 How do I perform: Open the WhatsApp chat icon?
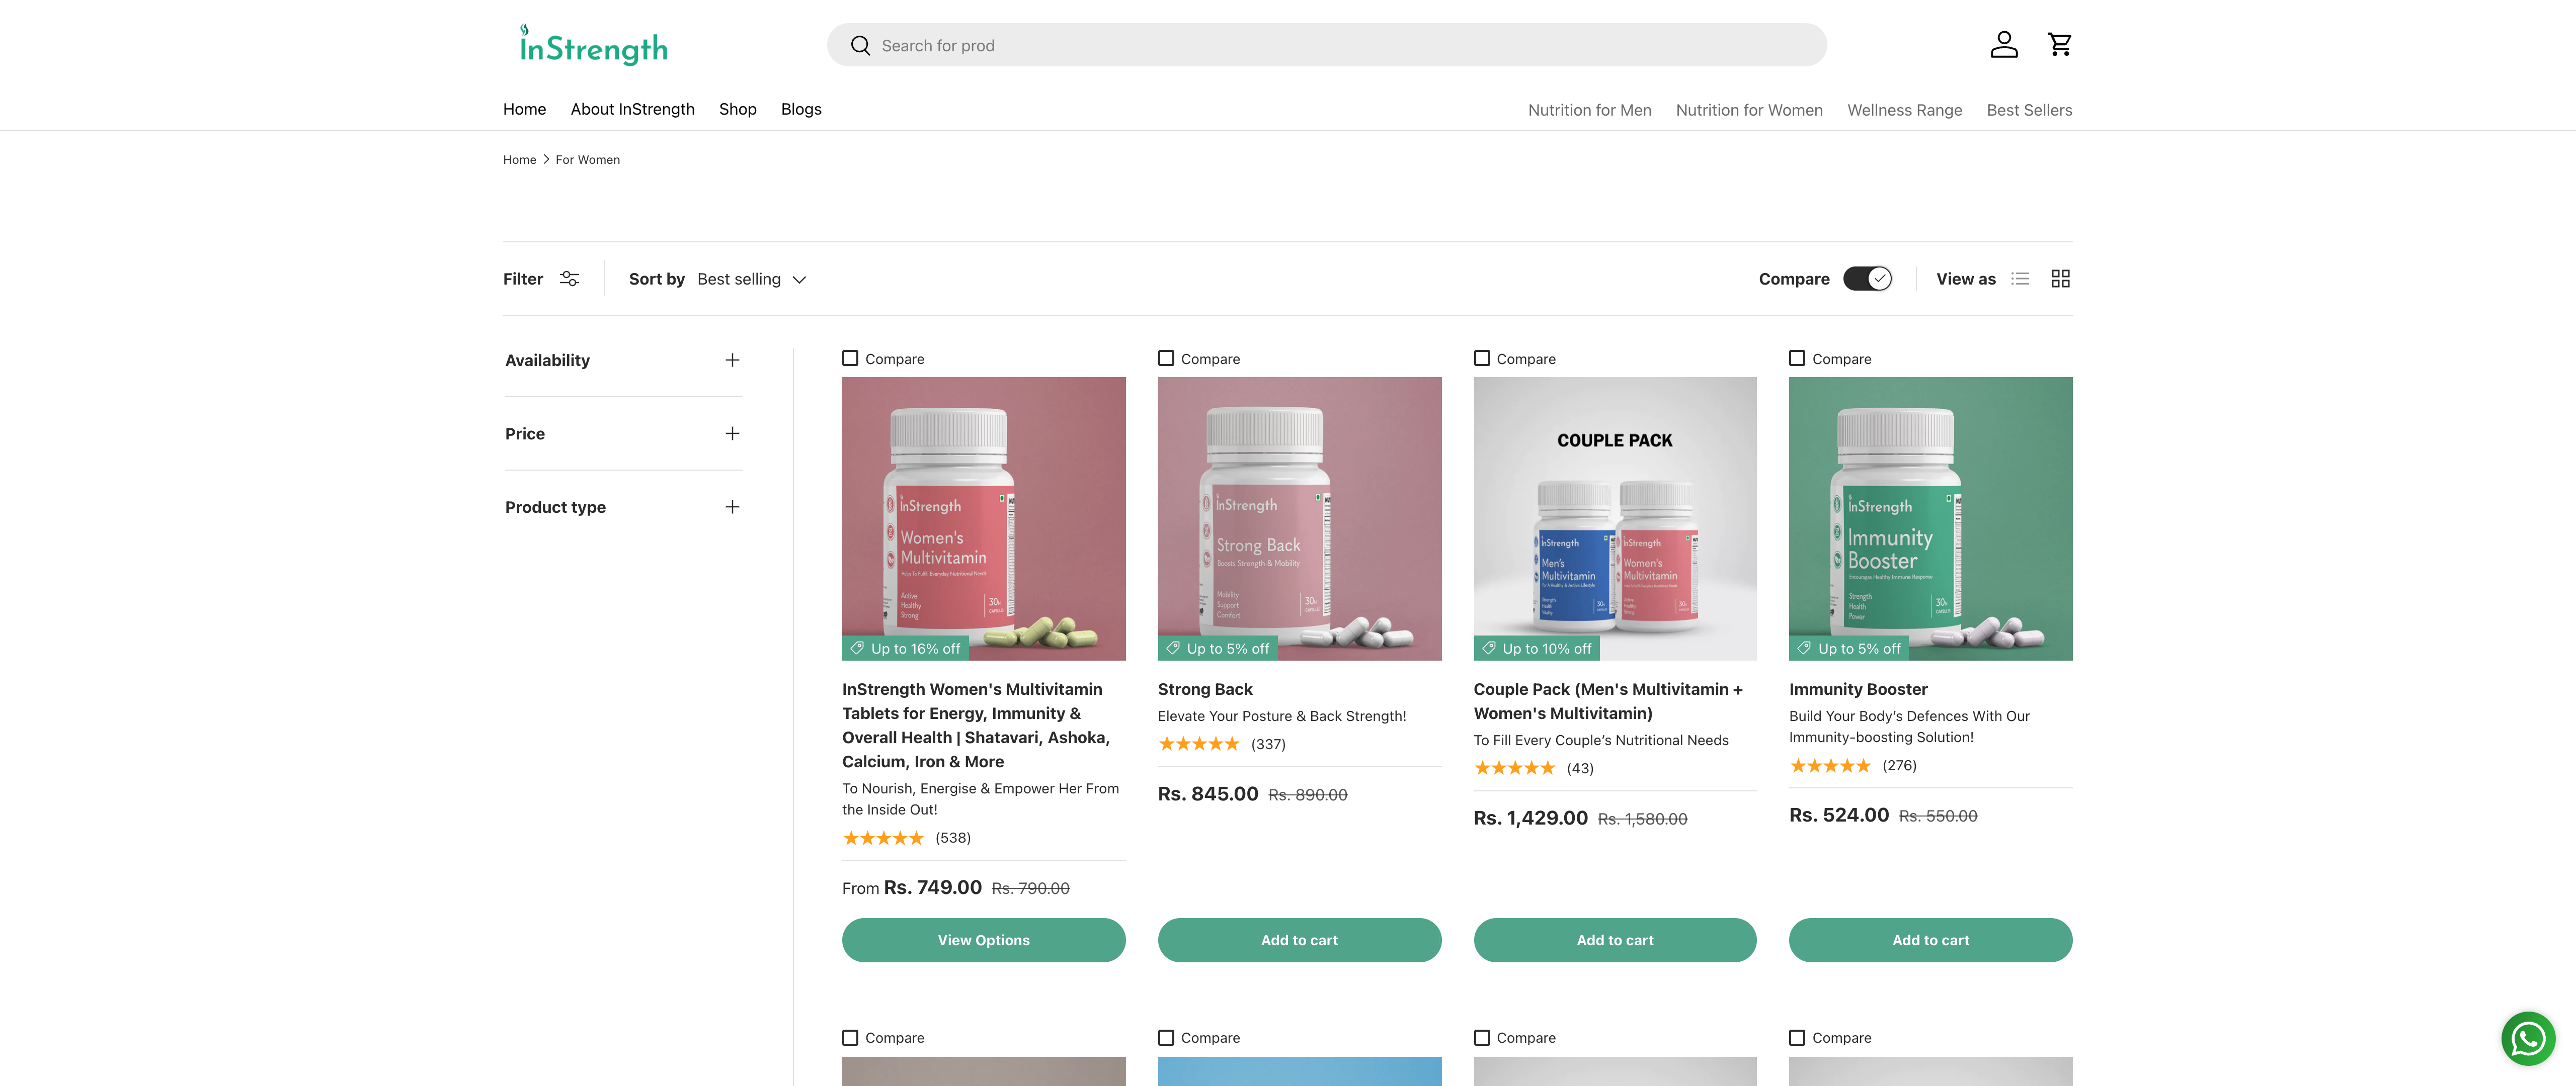[2528, 1038]
